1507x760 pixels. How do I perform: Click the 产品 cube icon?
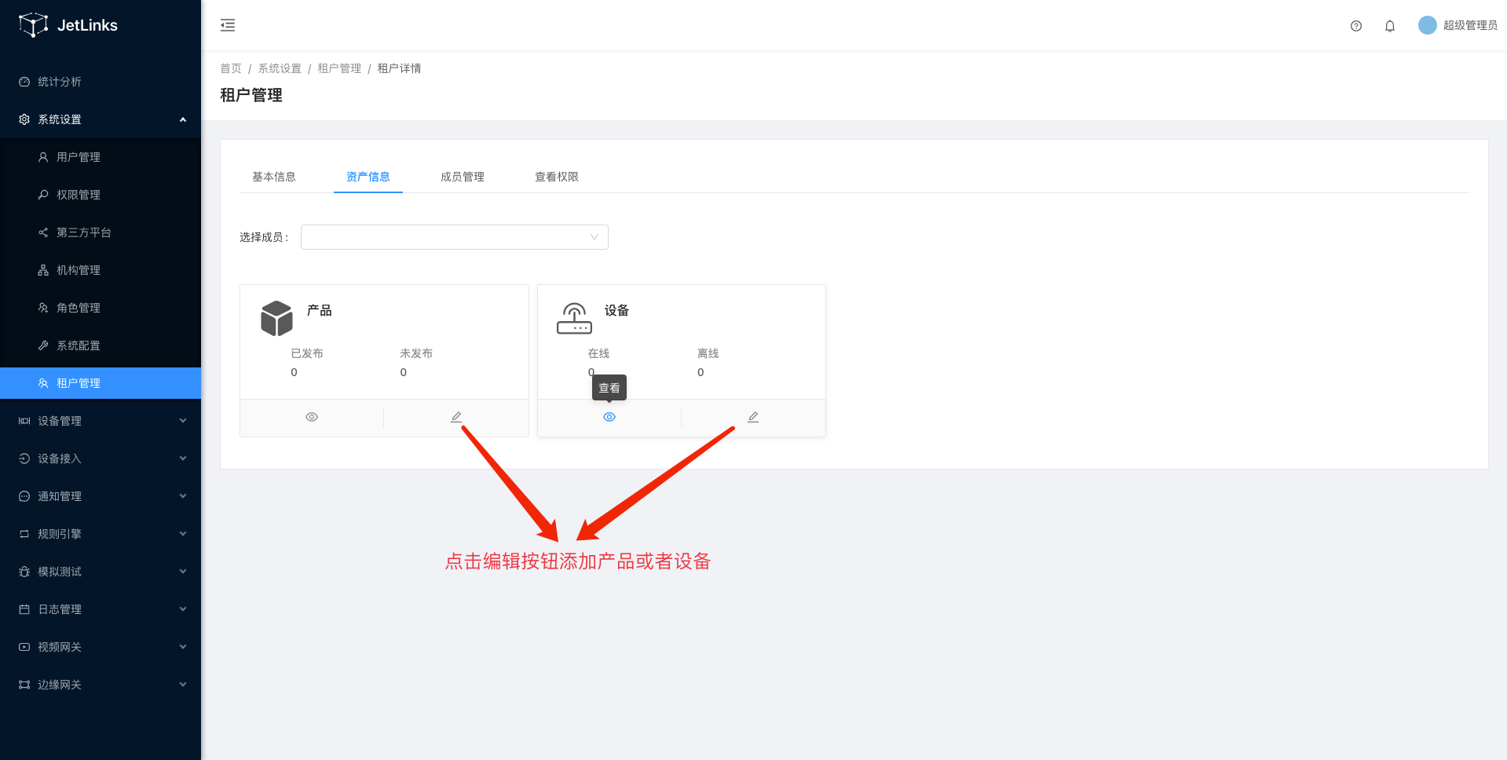[x=276, y=318]
